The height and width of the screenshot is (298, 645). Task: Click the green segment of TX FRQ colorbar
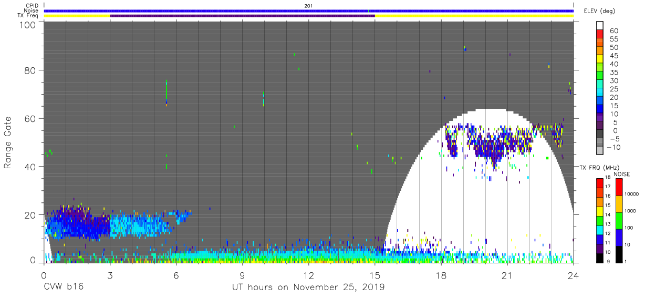(599, 220)
